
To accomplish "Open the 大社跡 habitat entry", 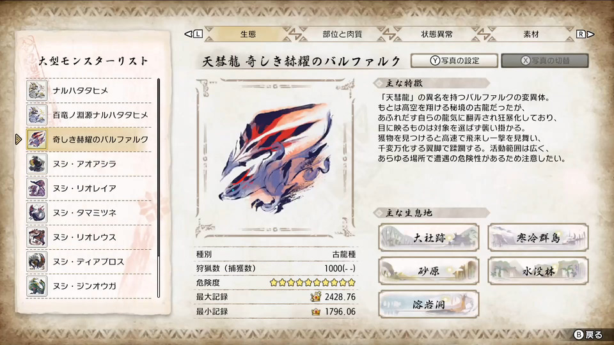I will tap(429, 238).
